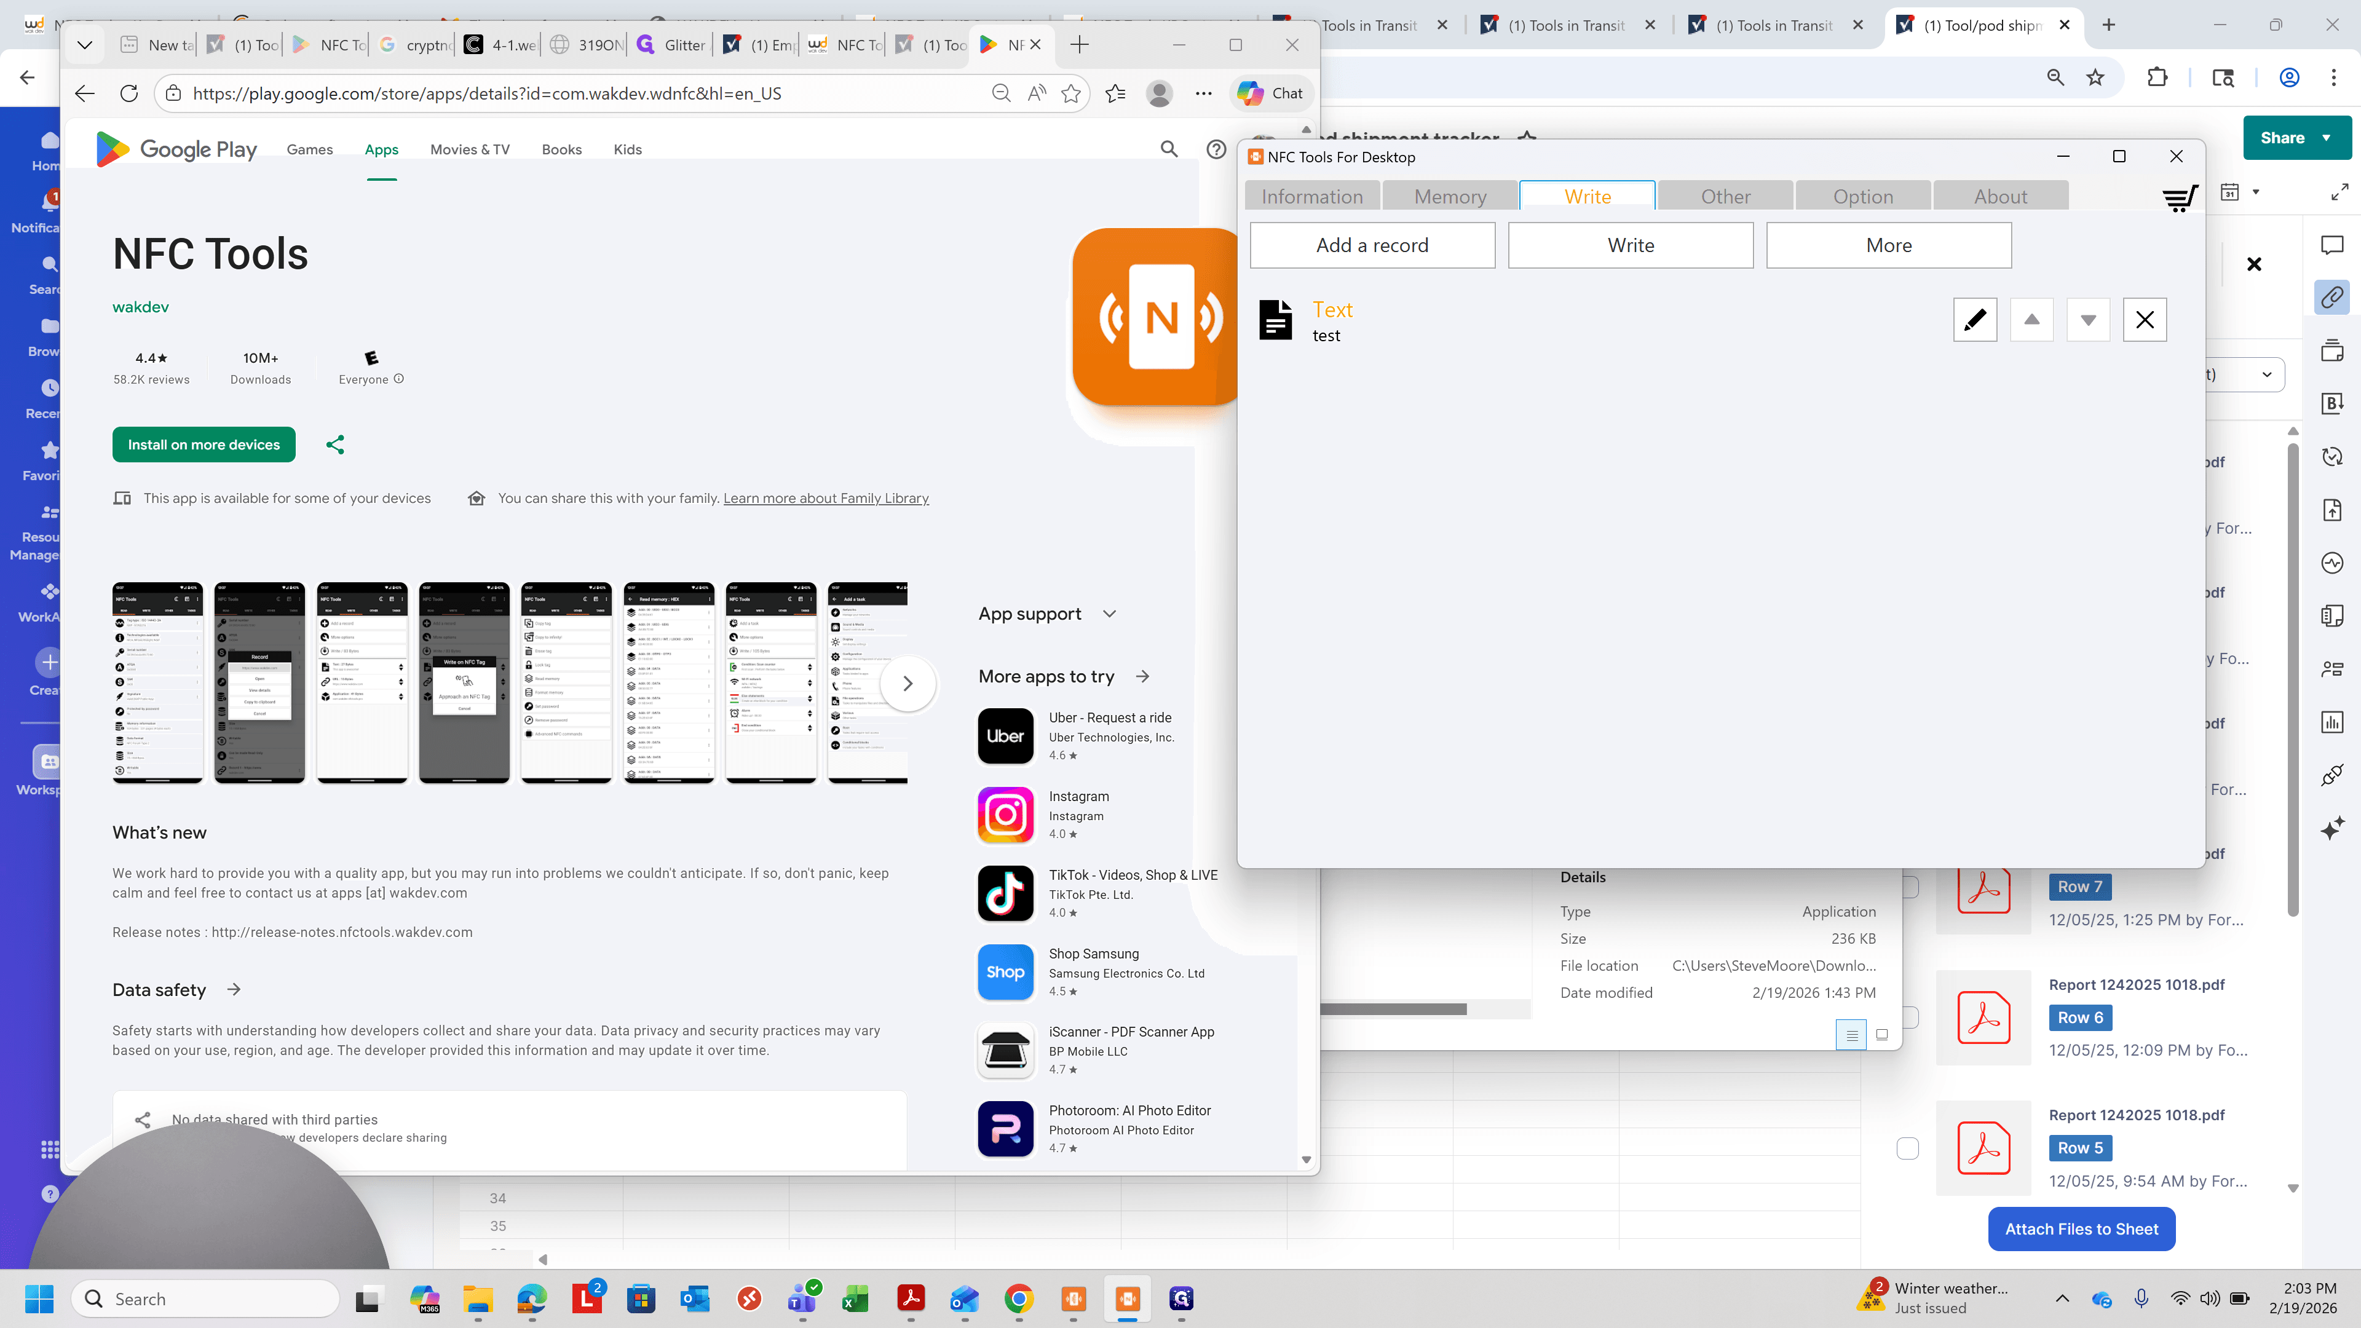The height and width of the screenshot is (1328, 2361).
Task: Select the Games menu on Google Play
Action: coord(310,149)
